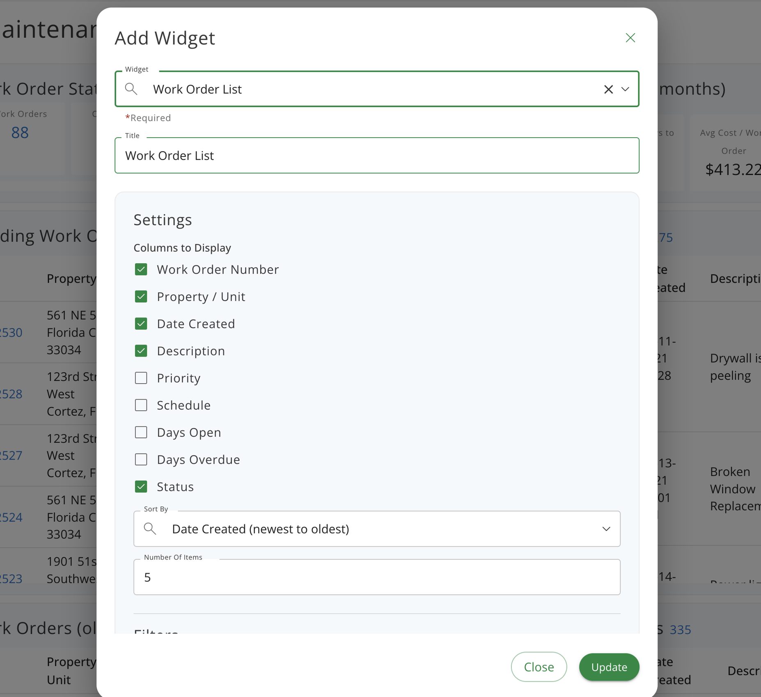
Task: Close the Add Widget dialog with the X
Action: pyautogui.click(x=630, y=37)
